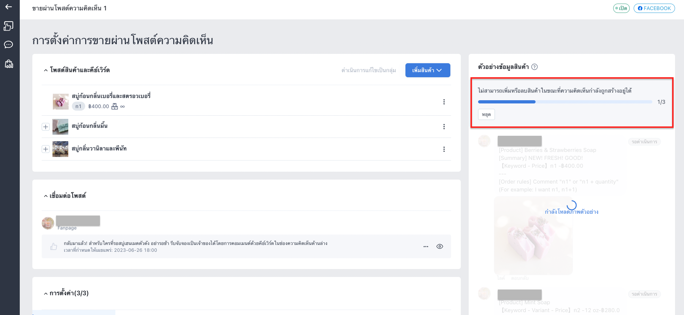Image resolution: width=684 pixels, height=315 pixels.
Task: Preview the connected post using the eye icon
Action: click(x=440, y=247)
